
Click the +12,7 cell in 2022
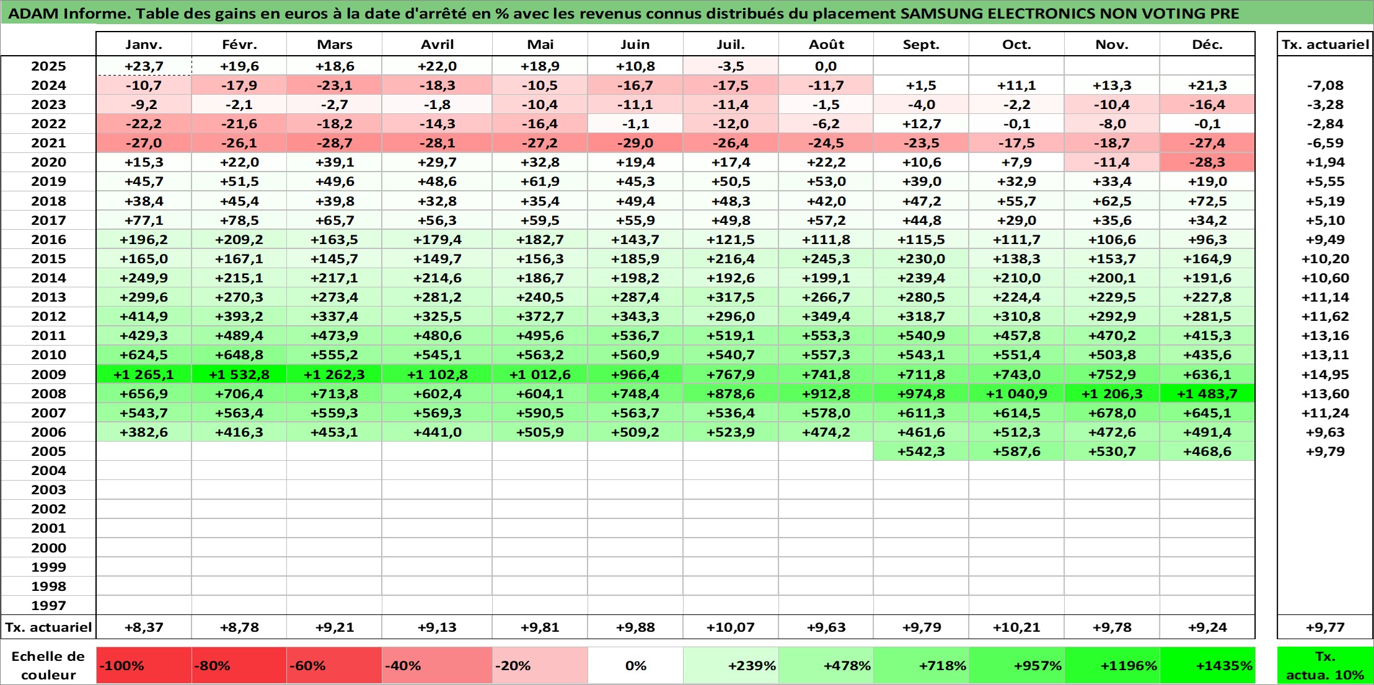click(921, 124)
